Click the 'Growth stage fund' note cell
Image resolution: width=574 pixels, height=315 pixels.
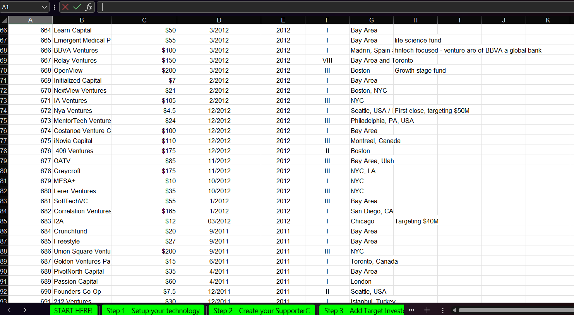(415, 70)
